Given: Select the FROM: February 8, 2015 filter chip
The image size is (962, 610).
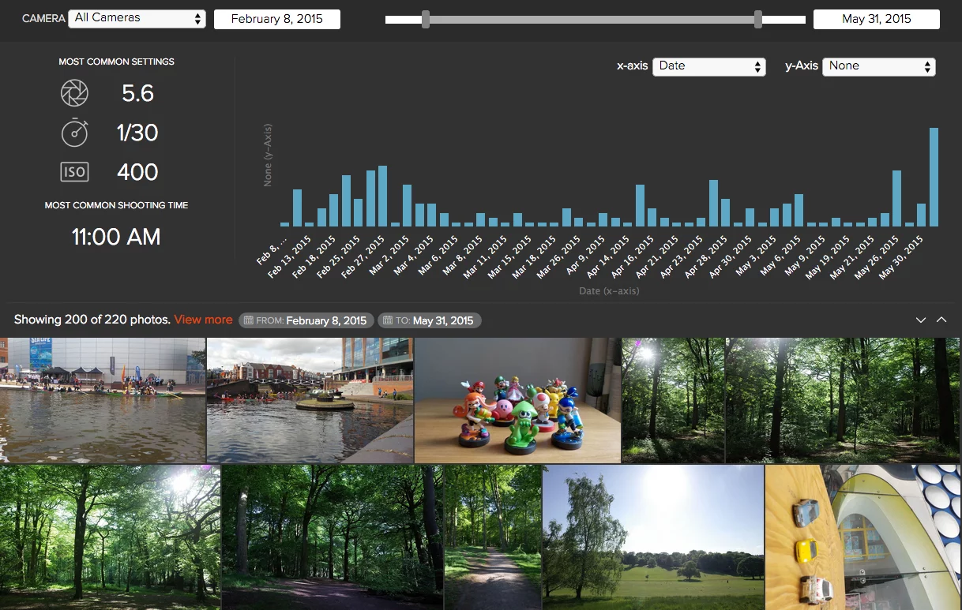Looking at the screenshot, I should pyautogui.click(x=306, y=320).
